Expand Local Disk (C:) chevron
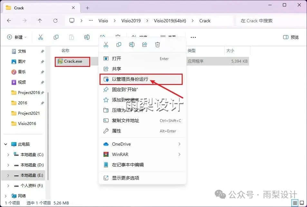The width and height of the screenshot is (307, 207). click(8, 155)
